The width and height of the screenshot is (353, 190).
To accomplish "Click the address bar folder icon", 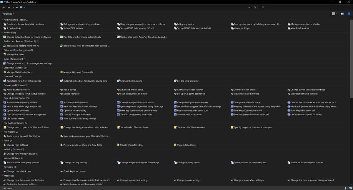I will tap(21, 7).
